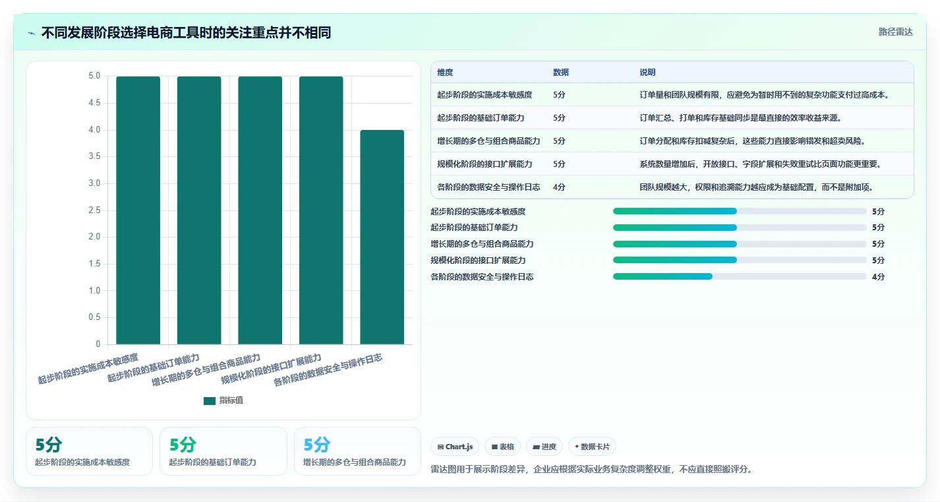Open the 5分 card 起步阶段的基础订单能力

223,451
